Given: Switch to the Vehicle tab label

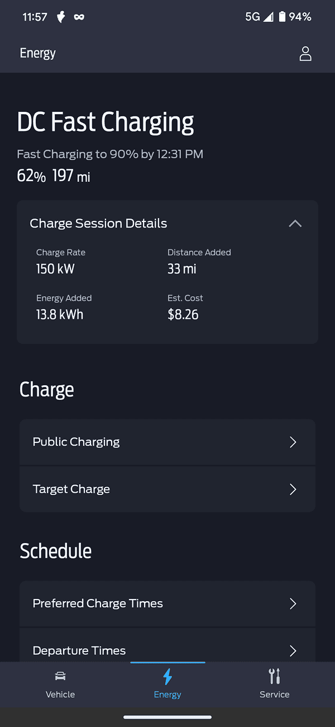Looking at the screenshot, I should [x=60, y=695].
